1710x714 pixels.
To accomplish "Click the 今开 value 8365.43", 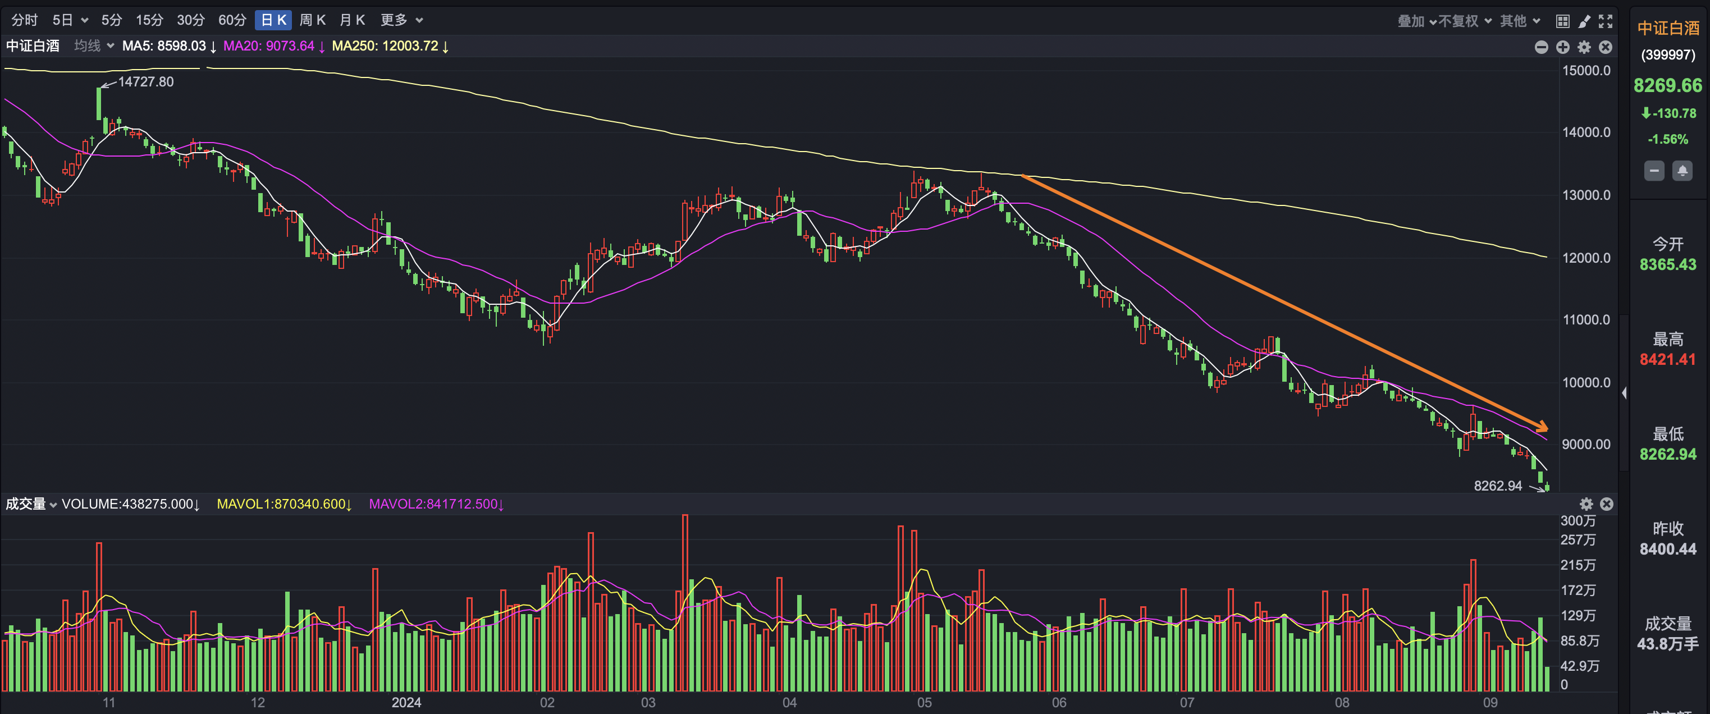I will (1668, 265).
